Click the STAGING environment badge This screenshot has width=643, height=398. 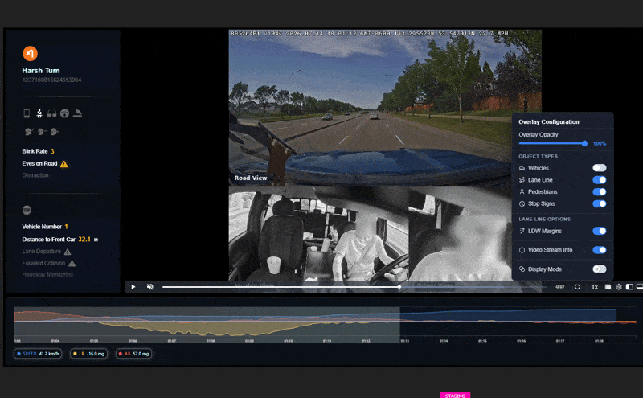(x=455, y=396)
